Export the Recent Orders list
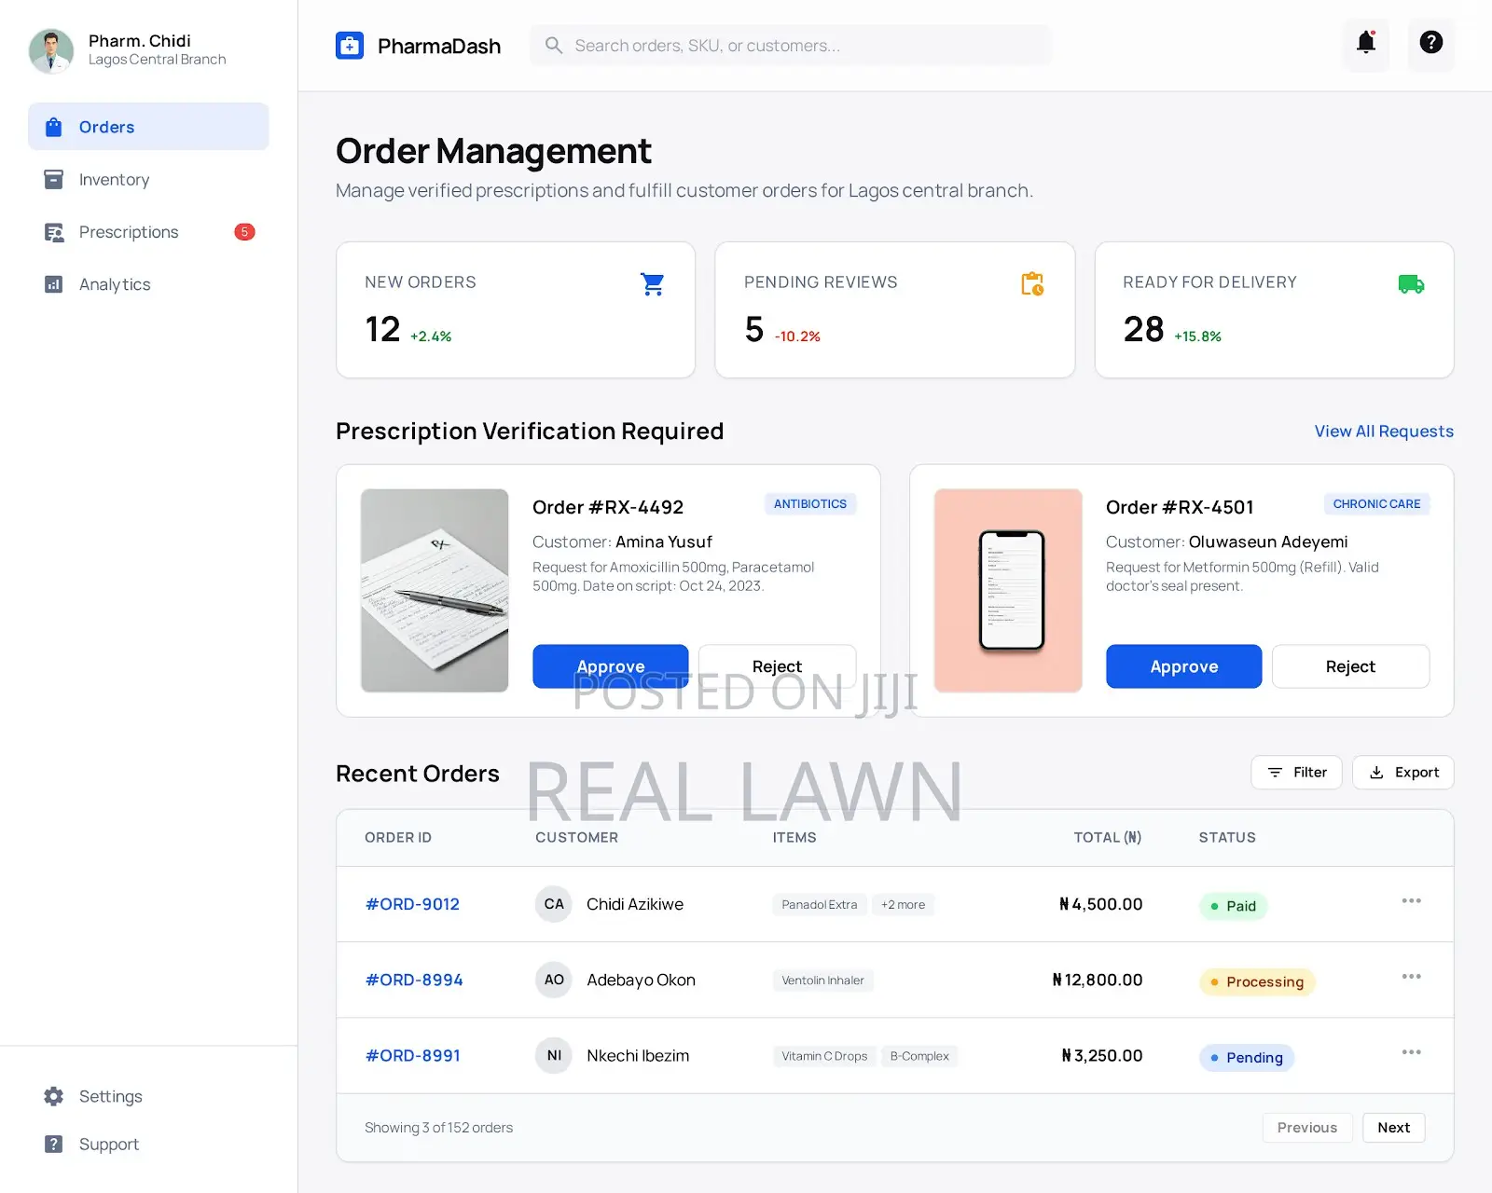This screenshot has height=1193, width=1492. click(1403, 772)
